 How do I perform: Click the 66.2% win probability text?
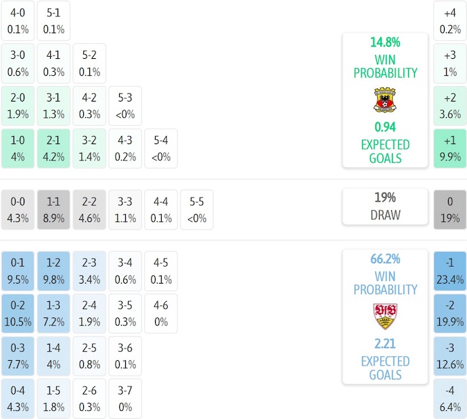coord(384,259)
